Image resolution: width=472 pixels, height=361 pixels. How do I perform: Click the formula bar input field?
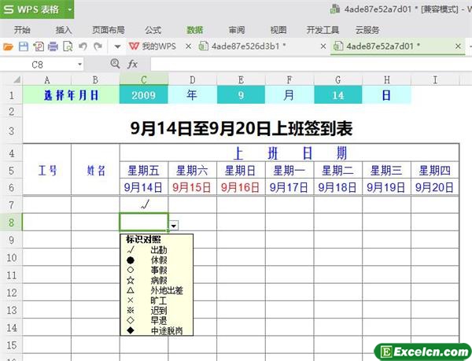(307, 64)
